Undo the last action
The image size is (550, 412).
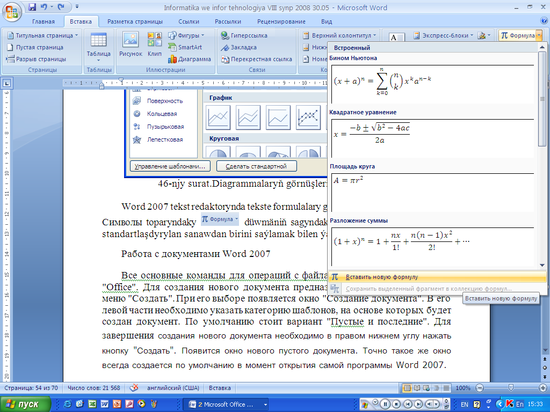point(44,6)
